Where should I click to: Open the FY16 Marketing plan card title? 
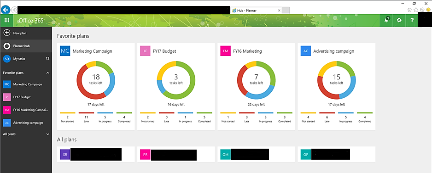pyautogui.click(x=247, y=51)
